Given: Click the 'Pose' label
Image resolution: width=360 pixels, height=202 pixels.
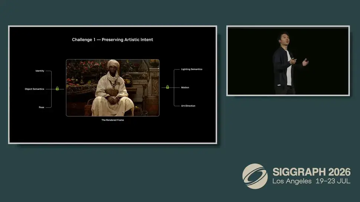Looking at the screenshot, I should pos(41,107).
